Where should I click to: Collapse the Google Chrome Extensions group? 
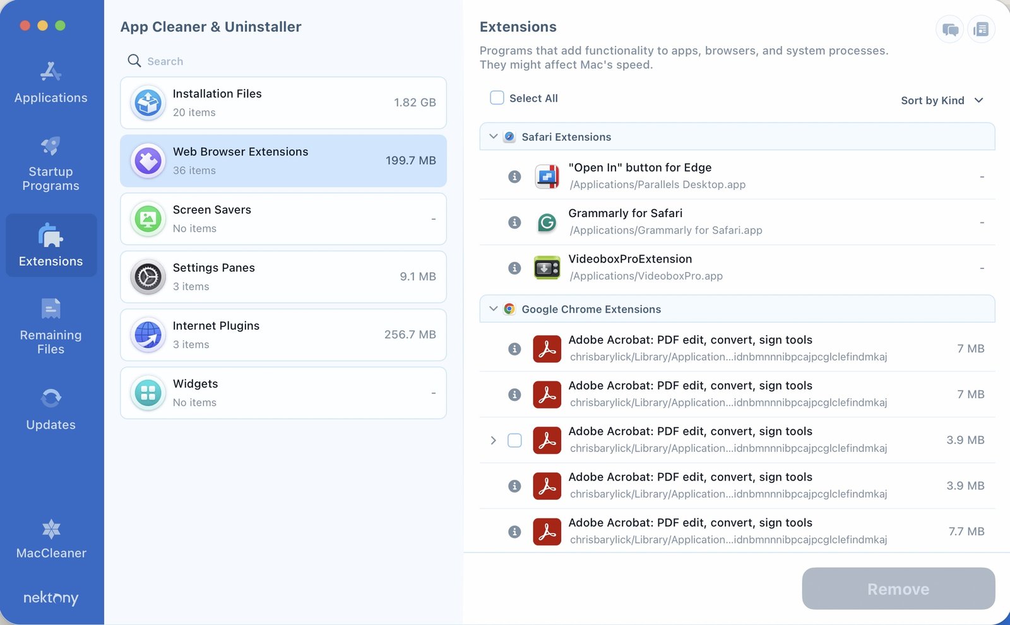494,309
